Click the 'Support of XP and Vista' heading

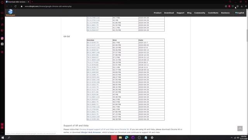pyautogui.click(x=76, y=125)
